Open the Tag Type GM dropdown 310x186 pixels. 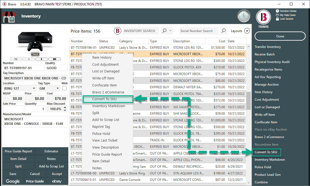(x=58, y=88)
